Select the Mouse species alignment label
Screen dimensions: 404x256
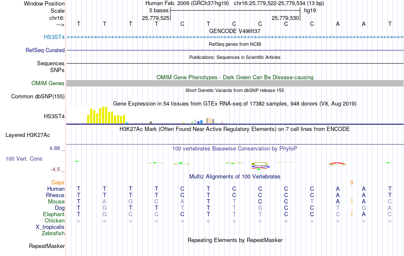click(x=56, y=202)
